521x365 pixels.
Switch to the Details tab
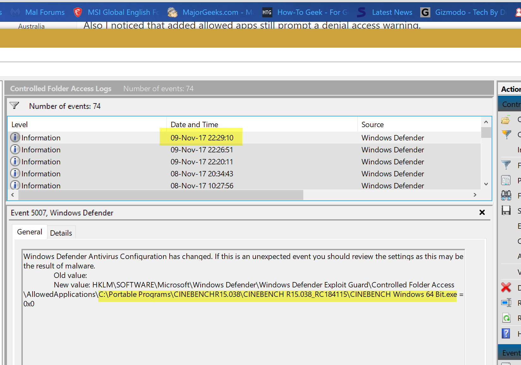[61, 233]
